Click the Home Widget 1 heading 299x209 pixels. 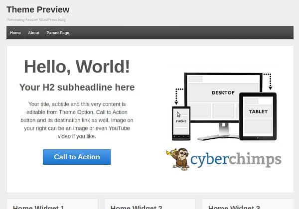(x=38, y=207)
